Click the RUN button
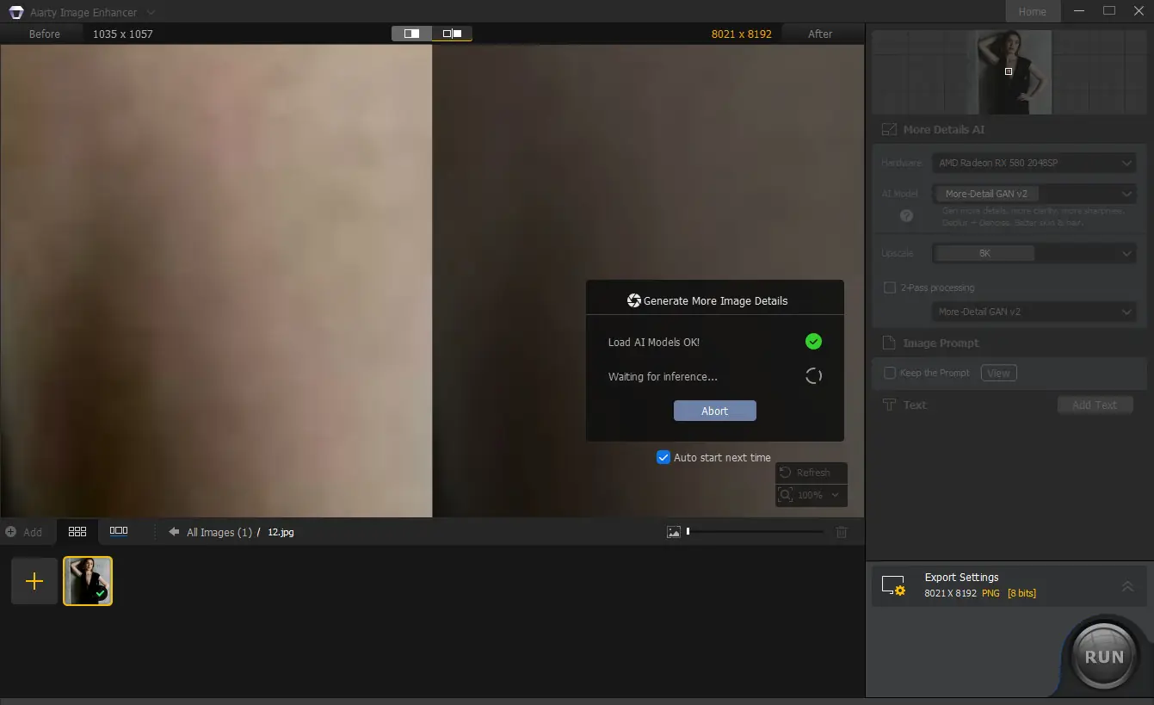 pyautogui.click(x=1104, y=657)
